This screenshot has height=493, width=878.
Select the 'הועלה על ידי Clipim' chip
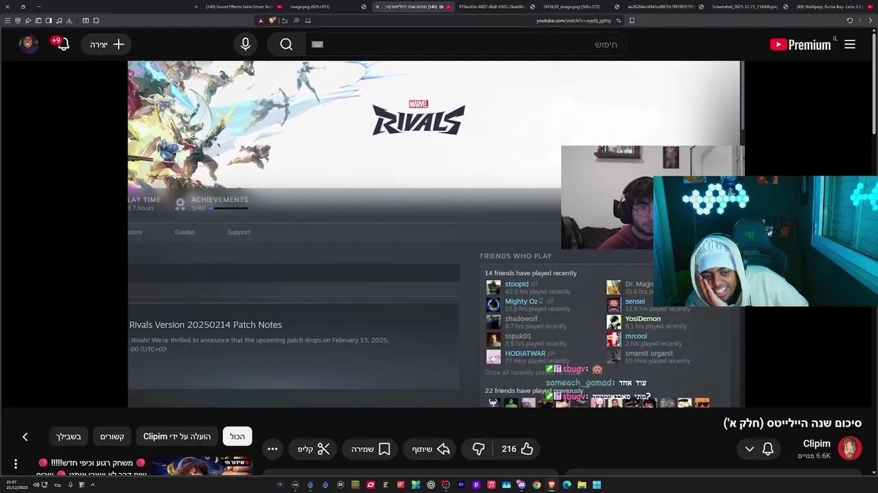coord(177,436)
